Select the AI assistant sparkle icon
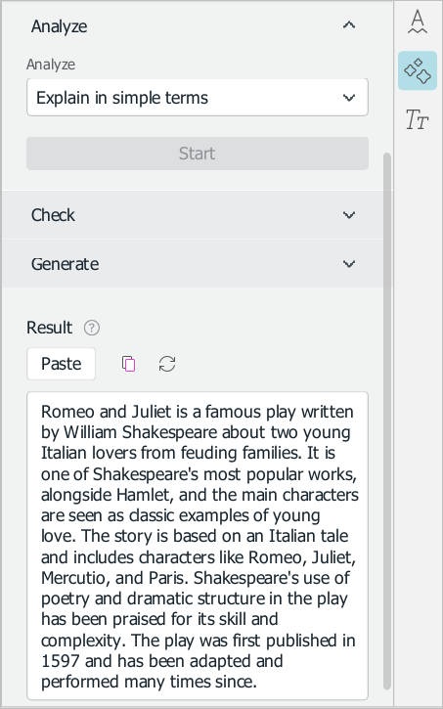Screen dimensions: 443x709 (418, 70)
